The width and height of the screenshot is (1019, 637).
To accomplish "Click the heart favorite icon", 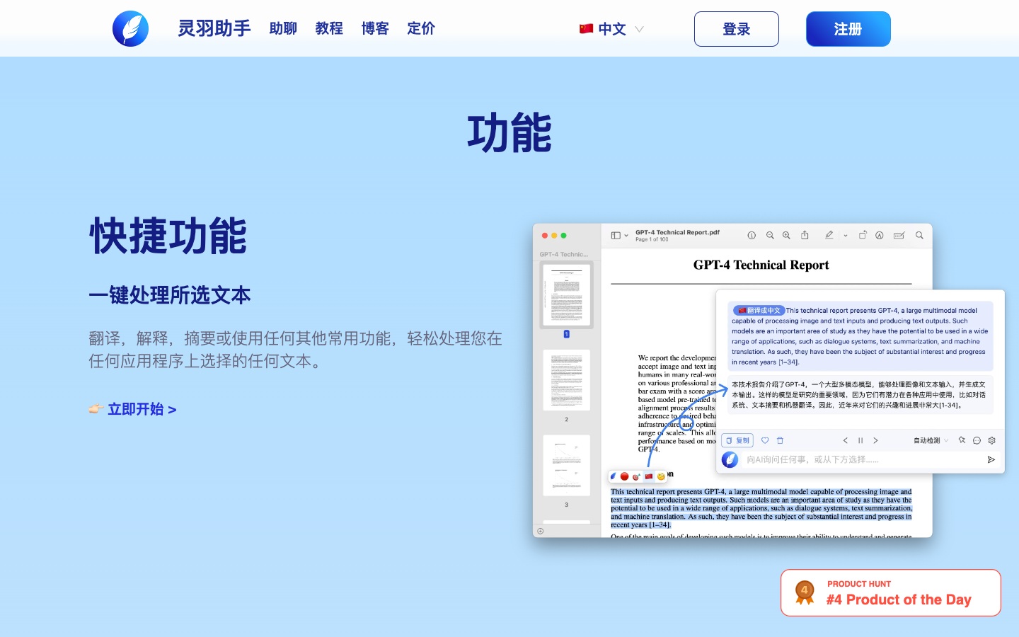I will (x=765, y=440).
